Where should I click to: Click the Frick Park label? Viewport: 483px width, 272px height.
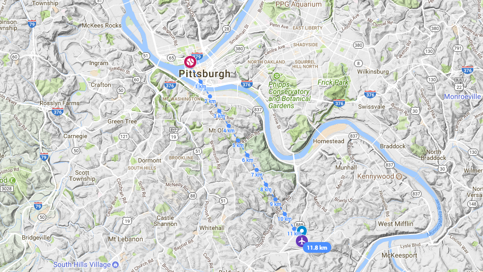[333, 83]
